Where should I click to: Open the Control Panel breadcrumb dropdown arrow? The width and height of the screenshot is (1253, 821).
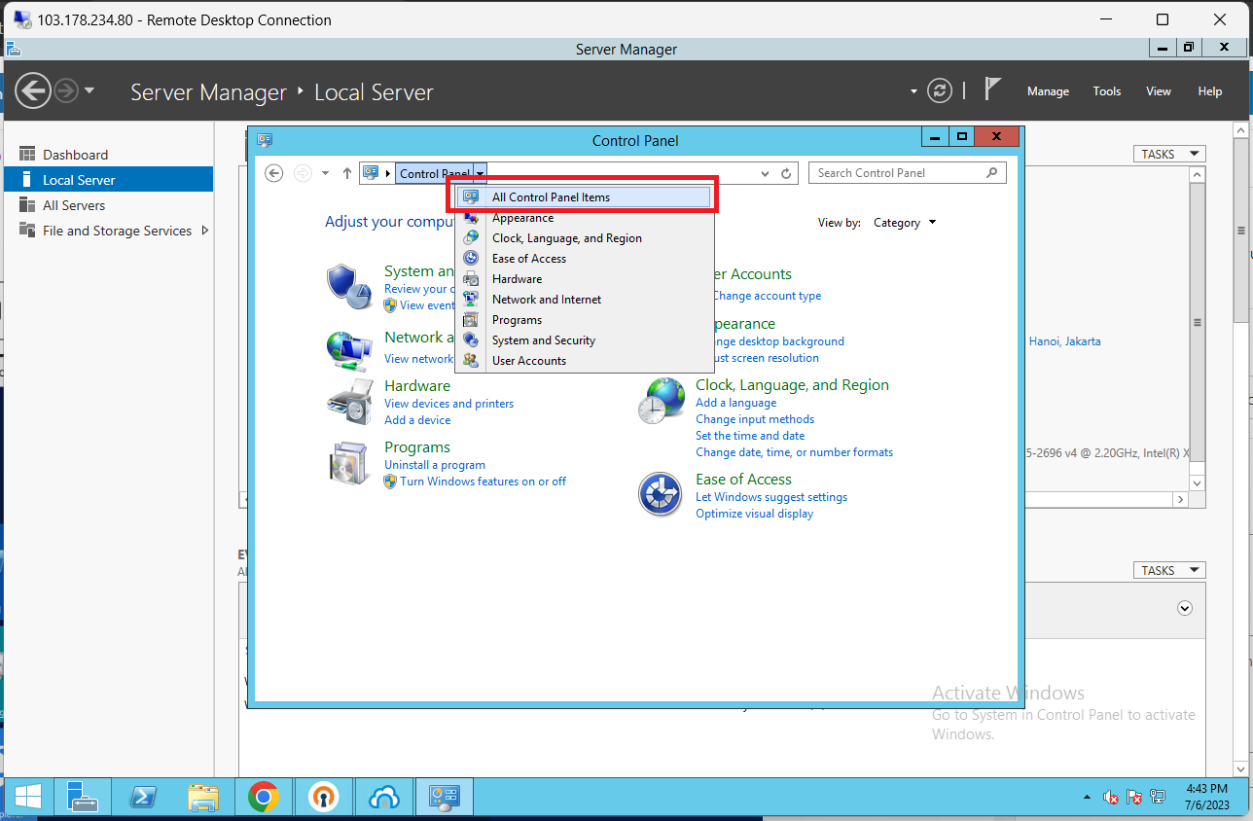coord(480,173)
